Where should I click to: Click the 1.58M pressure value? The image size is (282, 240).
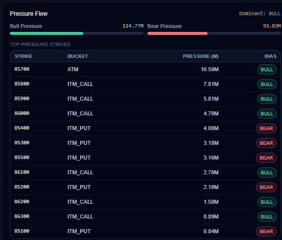click(x=211, y=202)
